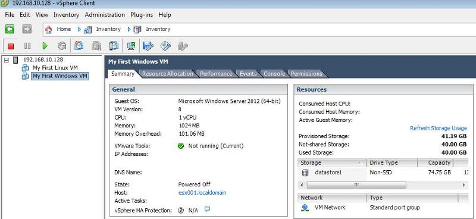The height and width of the screenshot is (219, 476).
Task: Click left arrow of storage table scrollbar
Action: pos(302,185)
